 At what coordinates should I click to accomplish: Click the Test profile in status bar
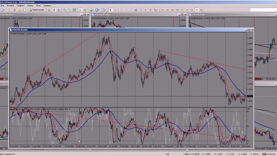[x=167, y=154]
